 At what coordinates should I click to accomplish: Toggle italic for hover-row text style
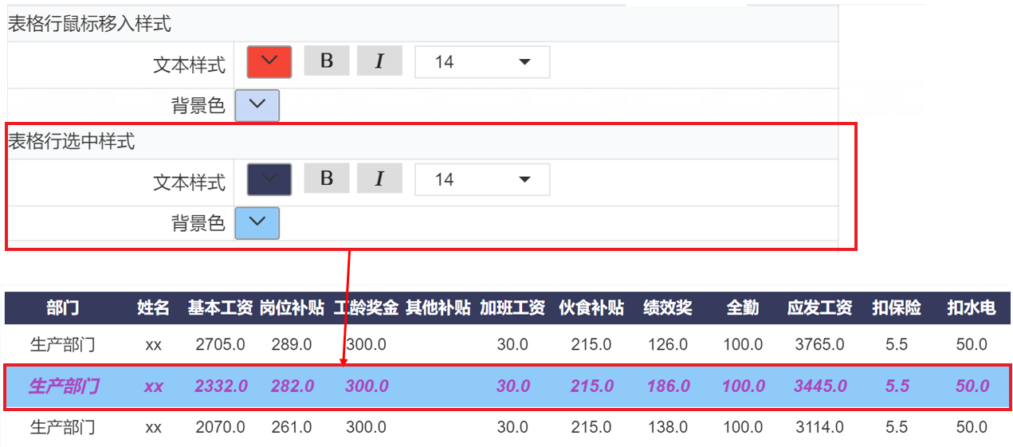pos(379,61)
